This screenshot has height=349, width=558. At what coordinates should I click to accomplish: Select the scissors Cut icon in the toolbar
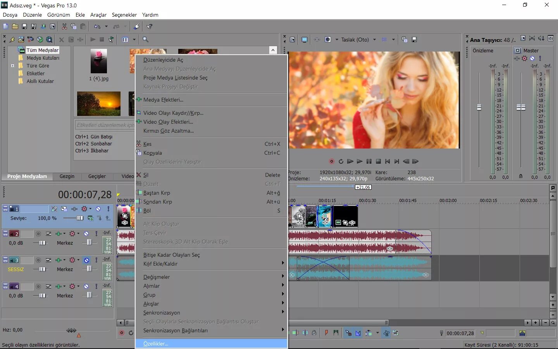tap(64, 26)
